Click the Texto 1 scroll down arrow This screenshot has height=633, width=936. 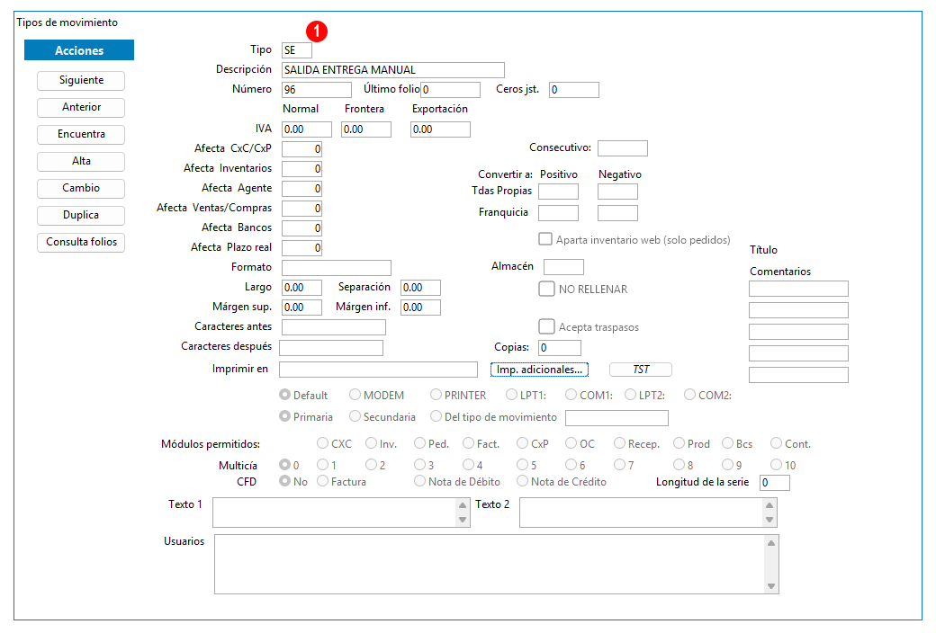click(x=462, y=520)
